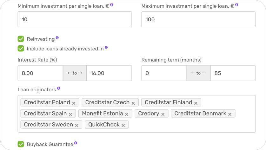Show the Reinvesting info tooltip icon

coord(57,38)
